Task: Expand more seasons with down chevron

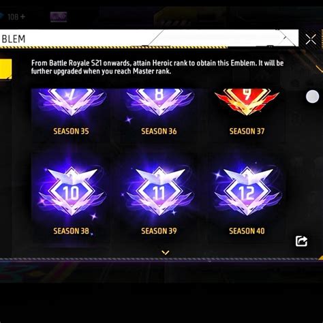Action: coord(166,252)
